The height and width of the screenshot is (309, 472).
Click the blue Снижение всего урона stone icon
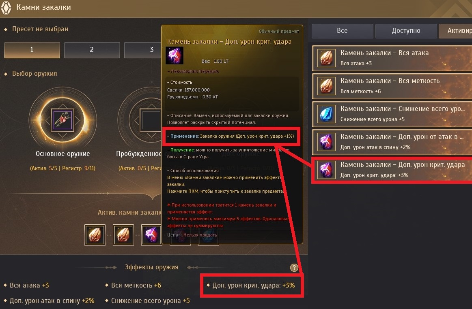click(x=326, y=114)
